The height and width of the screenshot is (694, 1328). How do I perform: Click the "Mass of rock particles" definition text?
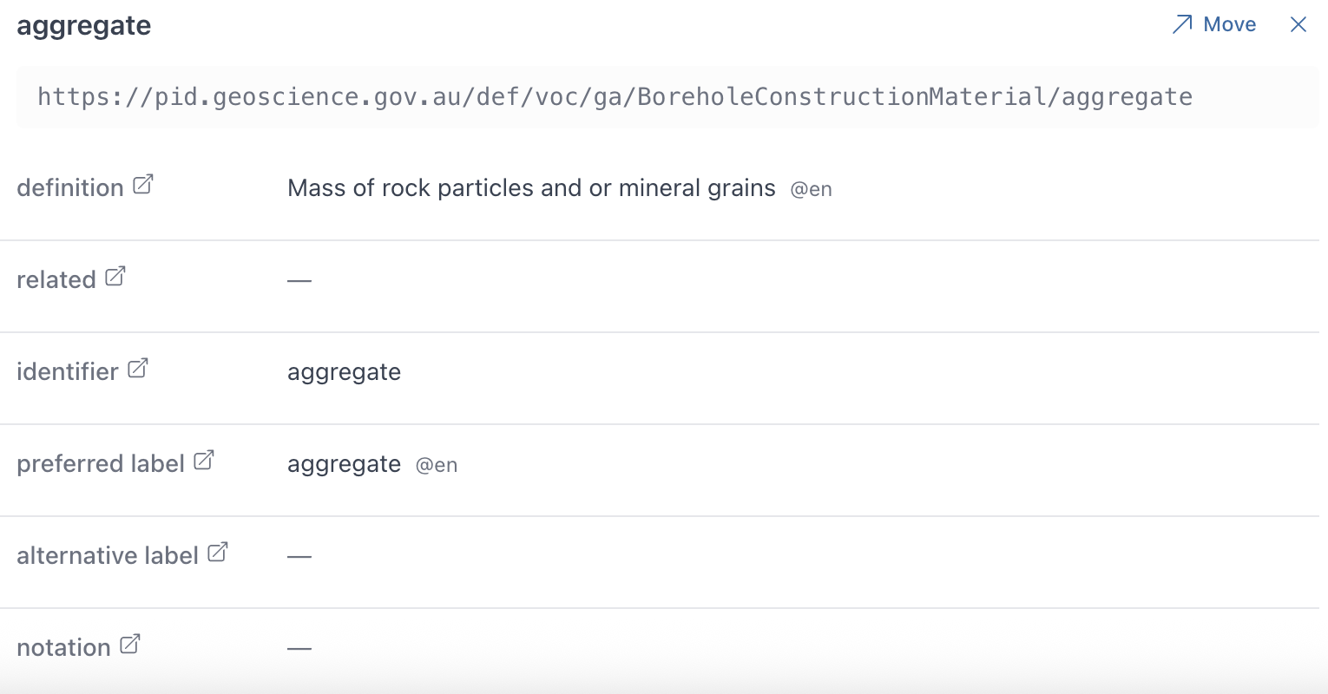tap(531, 188)
